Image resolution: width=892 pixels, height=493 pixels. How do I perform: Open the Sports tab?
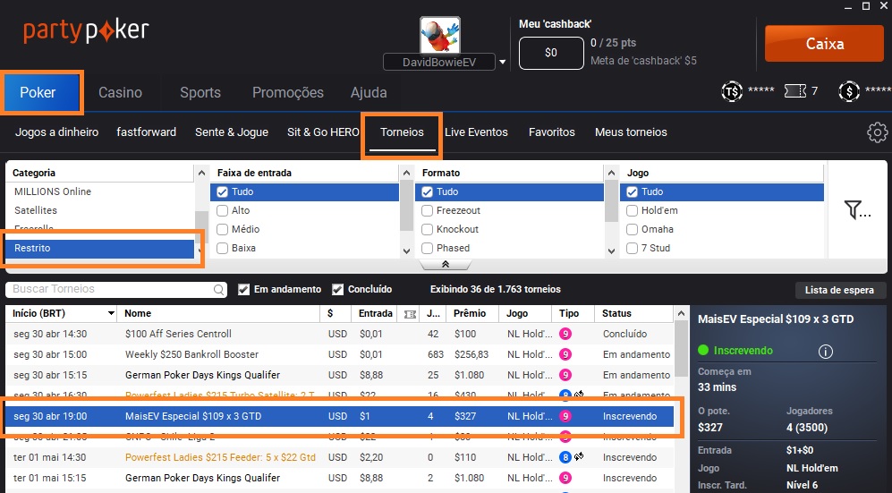coord(200,92)
